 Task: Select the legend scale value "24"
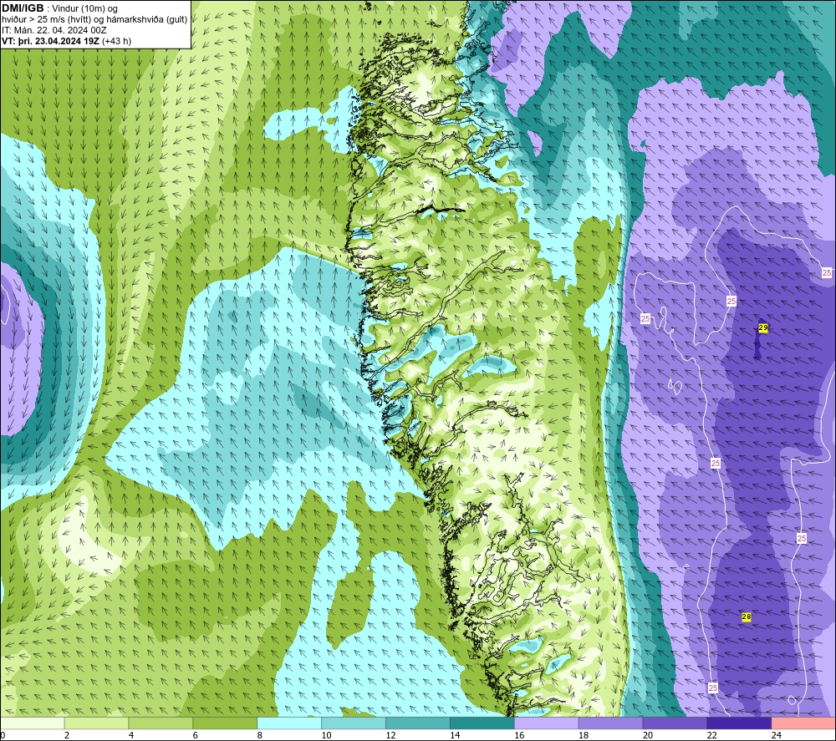point(777,735)
